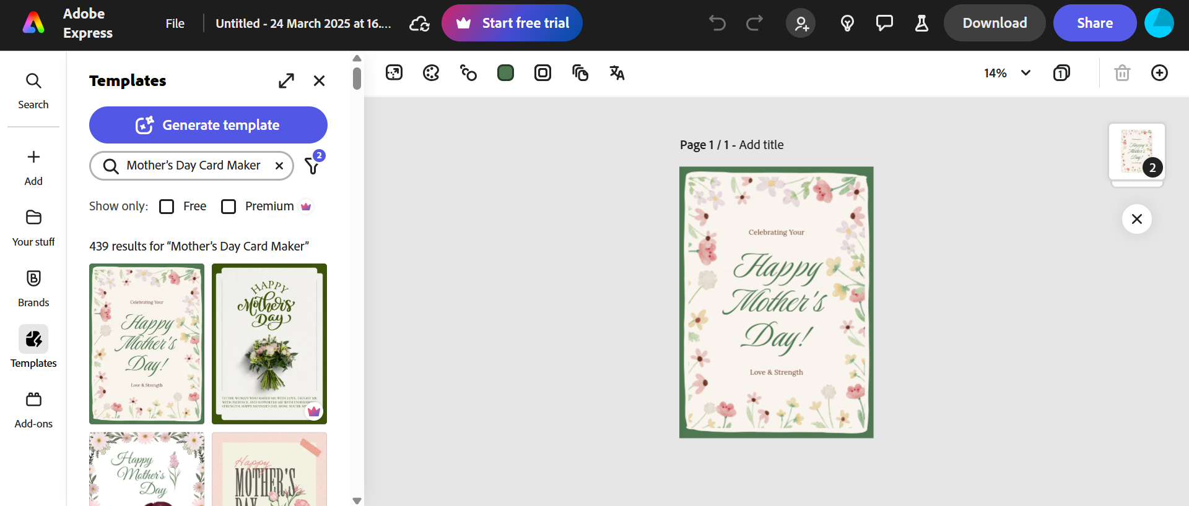Open the user profile avatar
This screenshot has width=1189, height=506.
point(1159,23)
